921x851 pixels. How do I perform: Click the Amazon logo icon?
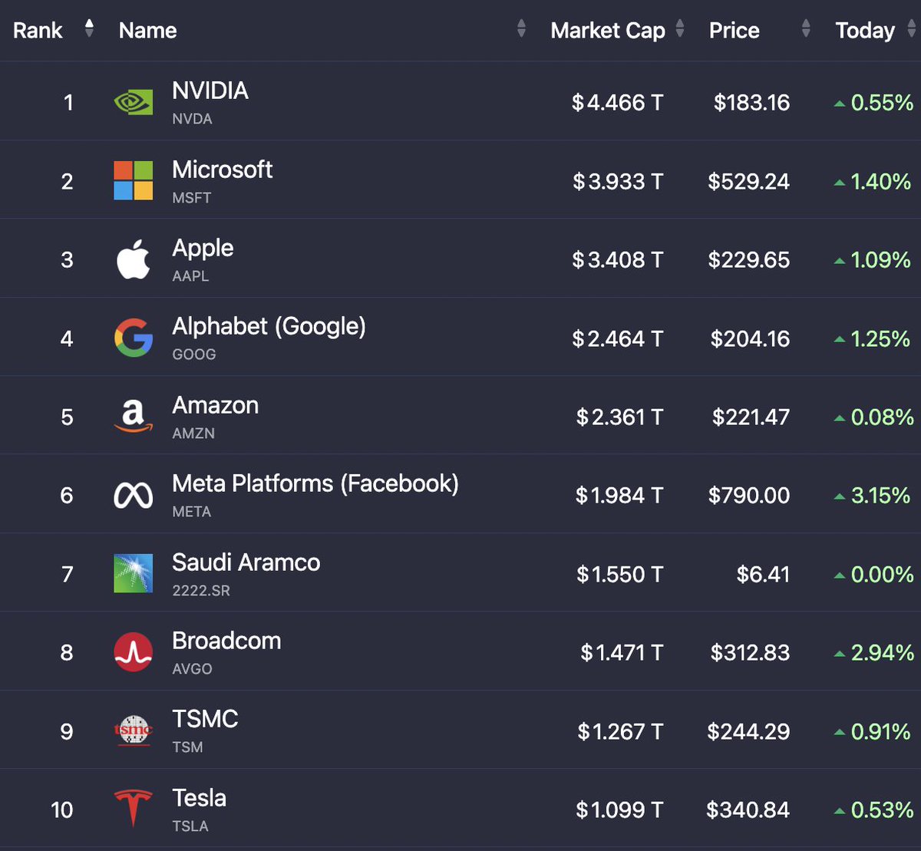[134, 417]
